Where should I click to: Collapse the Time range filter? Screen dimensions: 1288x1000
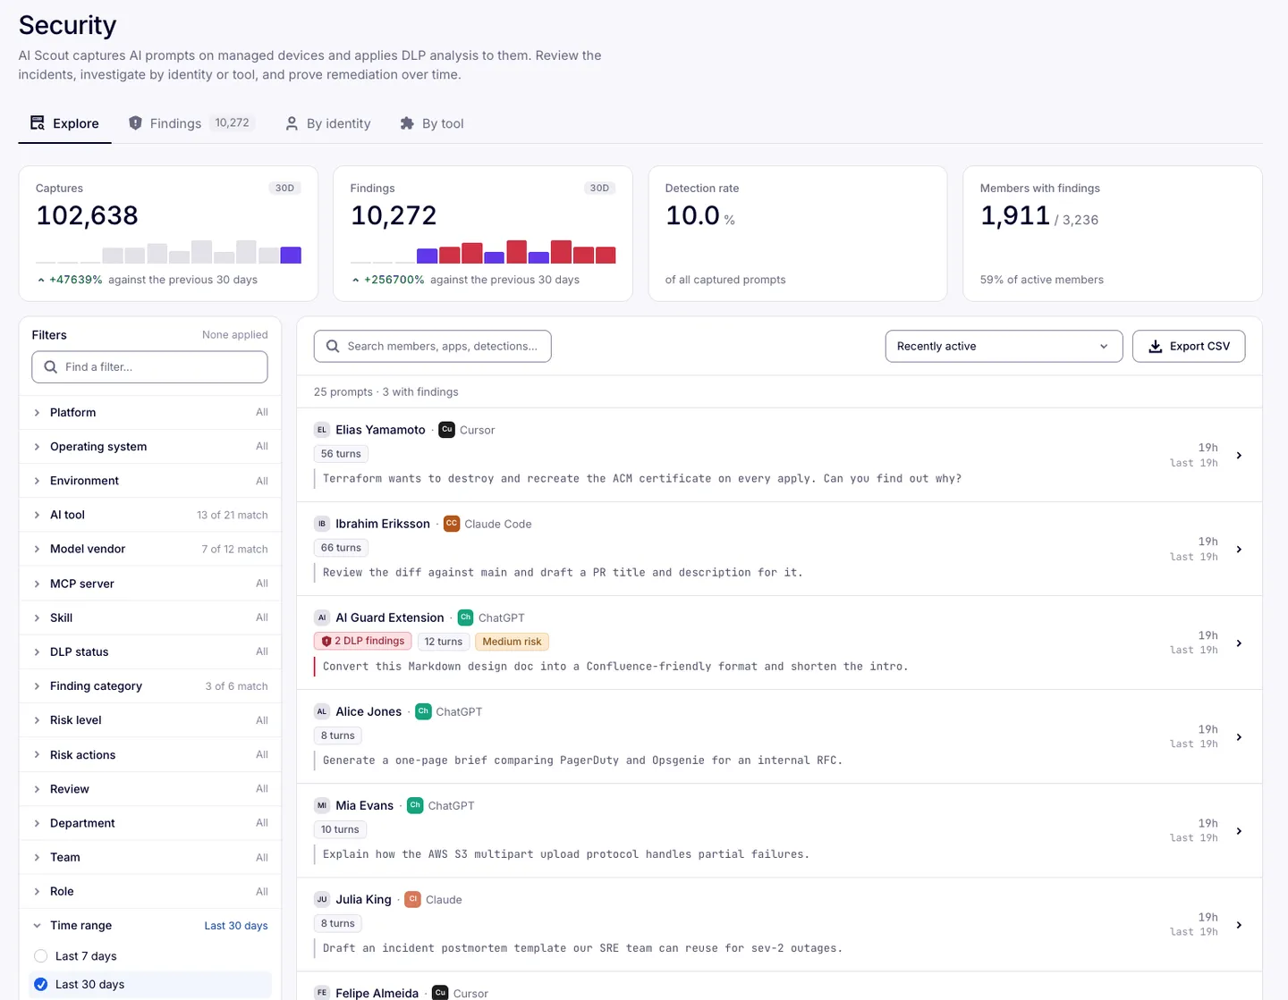click(x=150, y=926)
